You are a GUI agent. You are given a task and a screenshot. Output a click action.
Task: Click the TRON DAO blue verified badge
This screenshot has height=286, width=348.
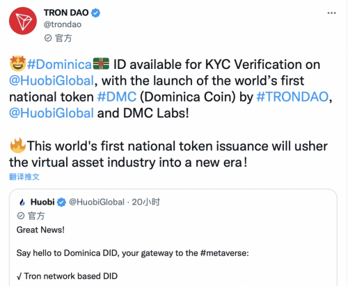click(x=95, y=13)
